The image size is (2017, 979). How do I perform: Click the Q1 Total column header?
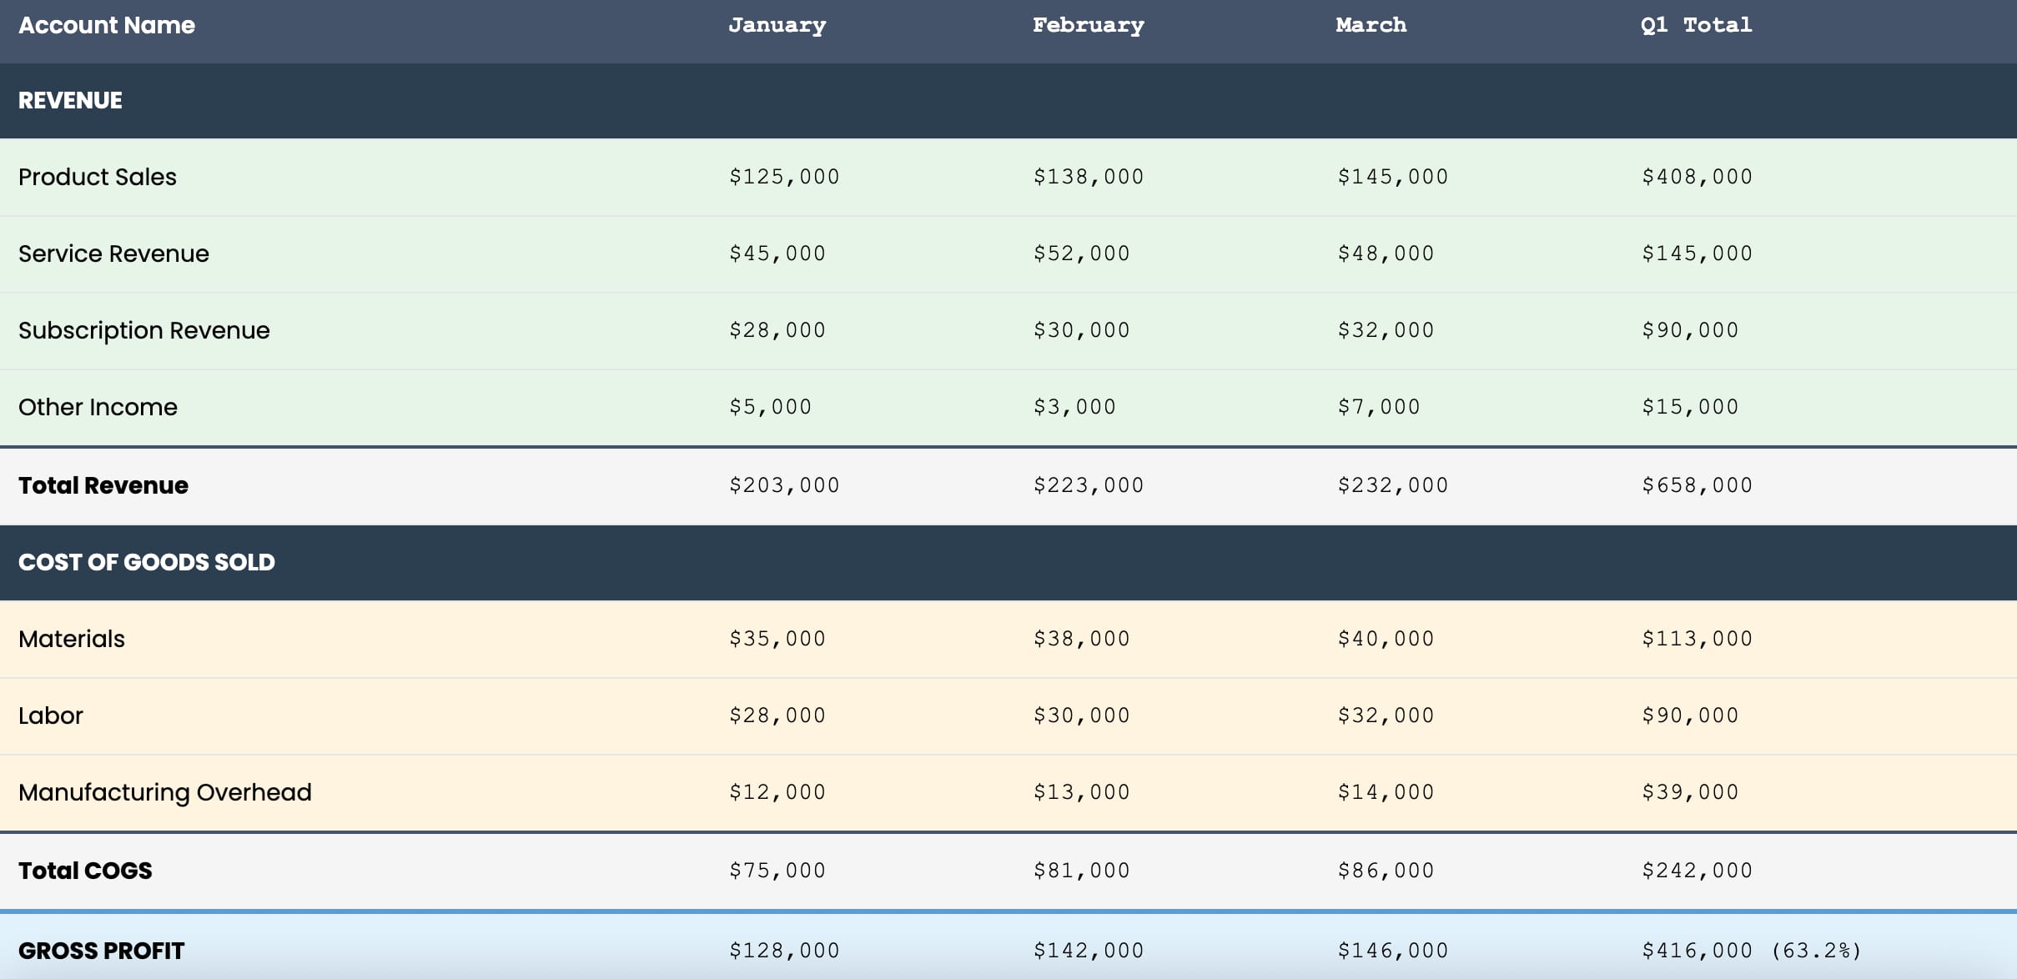click(x=1696, y=25)
